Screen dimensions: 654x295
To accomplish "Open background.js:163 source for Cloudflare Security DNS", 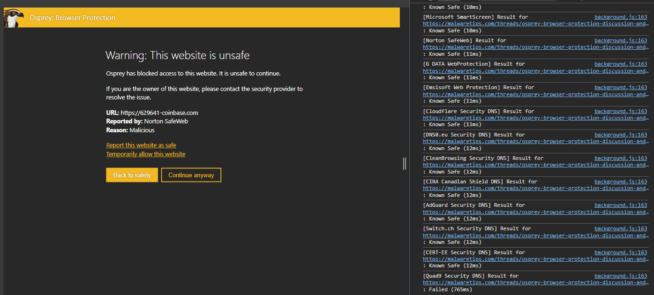I will (x=621, y=111).
